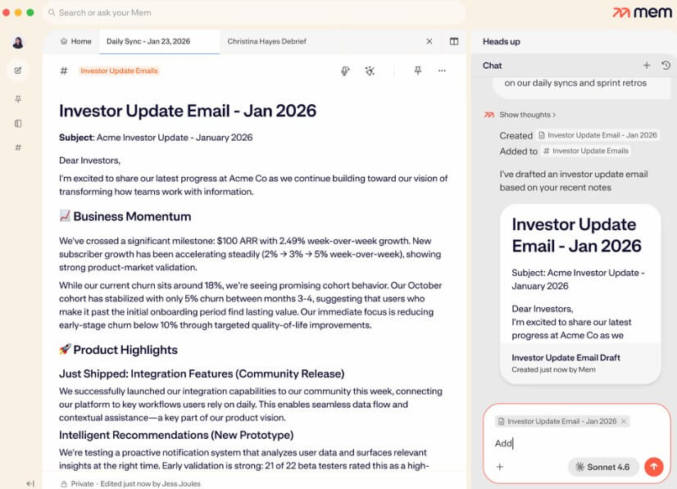Start voice recording with microphone icon
Image resolution: width=677 pixels, height=489 pixels.
345,70
